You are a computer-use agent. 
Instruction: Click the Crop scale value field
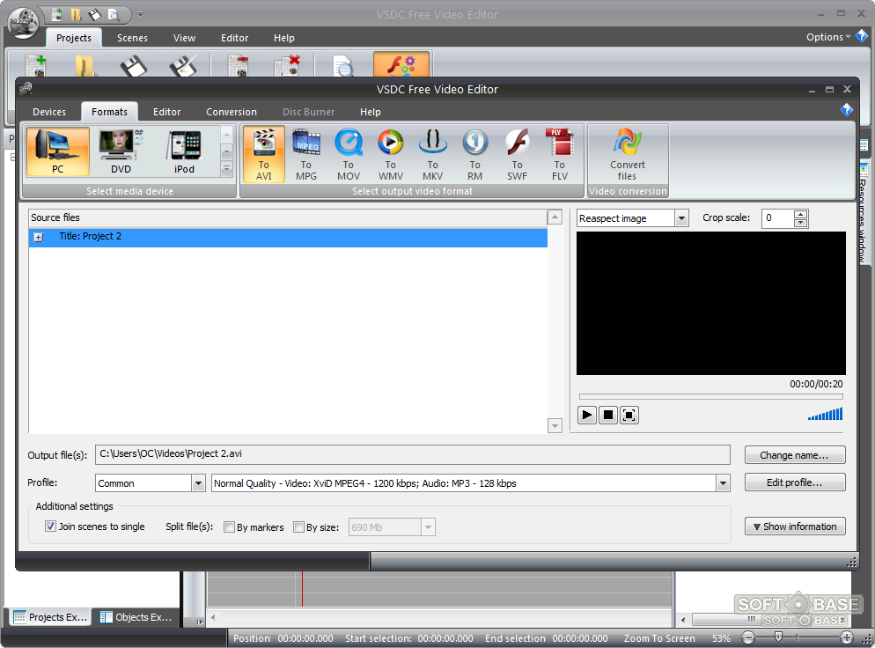(778, 218)
